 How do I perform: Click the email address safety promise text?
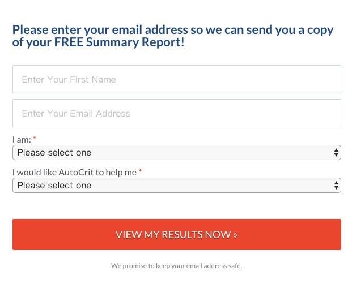(x=176, y=265)
